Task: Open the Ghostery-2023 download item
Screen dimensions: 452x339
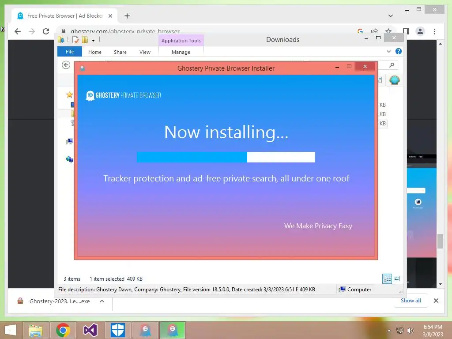Action: pyautogui.click(x=60, y=301)
